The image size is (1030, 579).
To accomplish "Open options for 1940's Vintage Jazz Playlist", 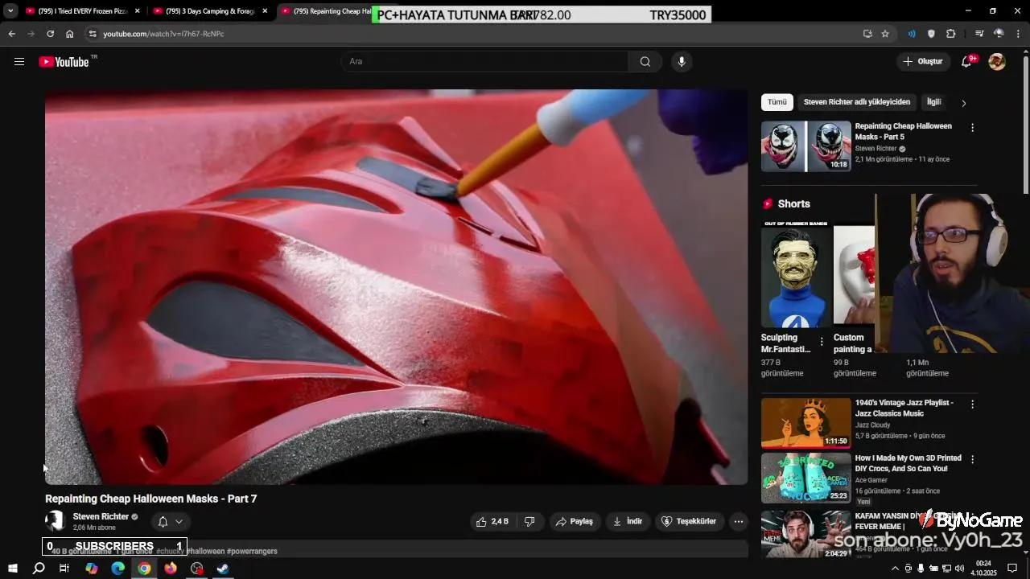I will (x=972, y=404).
